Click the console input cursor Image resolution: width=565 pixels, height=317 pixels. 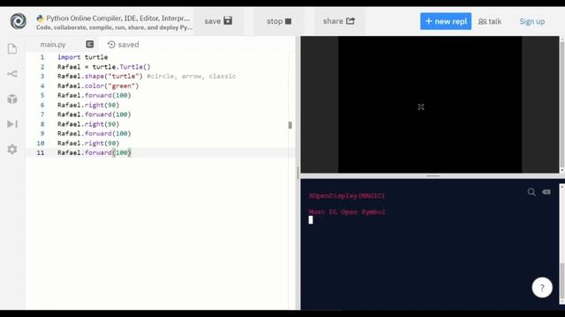(311, 220)
